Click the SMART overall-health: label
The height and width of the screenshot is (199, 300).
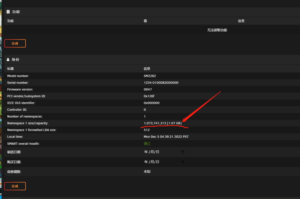coord(23,143)
